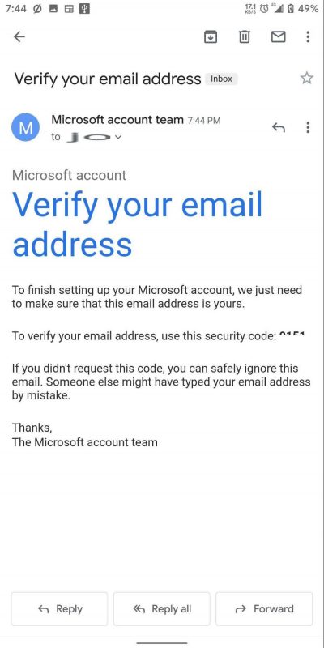
Task: Tap the reply arrow beside the sender
Action: [x=279, y=127]
